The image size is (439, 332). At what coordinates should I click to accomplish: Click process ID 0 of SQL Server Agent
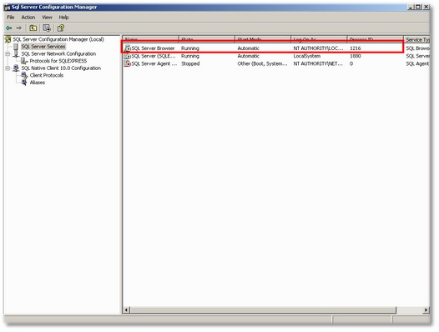(351, 64)
